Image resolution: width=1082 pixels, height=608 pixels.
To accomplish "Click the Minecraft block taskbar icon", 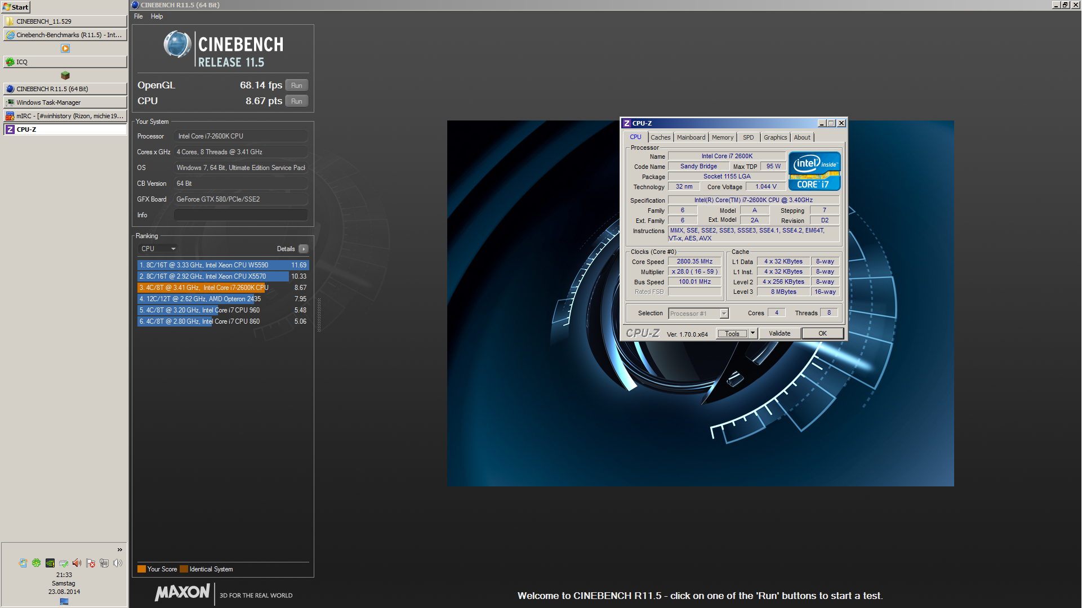I will click(x=65, y=75).
